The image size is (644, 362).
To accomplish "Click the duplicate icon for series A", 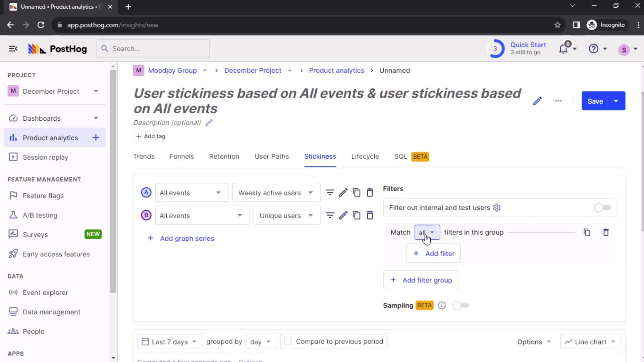I will click(357, 193).
